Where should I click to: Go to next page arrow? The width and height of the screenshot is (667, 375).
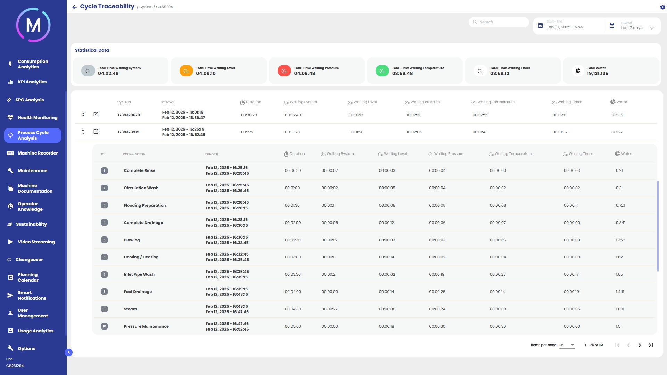(x=640, y=345)
